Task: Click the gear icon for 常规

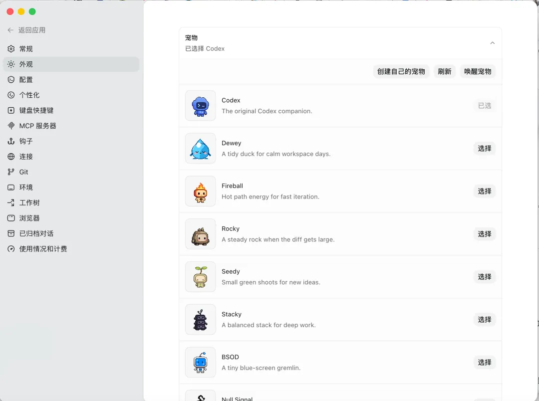Action: [11, 49]
